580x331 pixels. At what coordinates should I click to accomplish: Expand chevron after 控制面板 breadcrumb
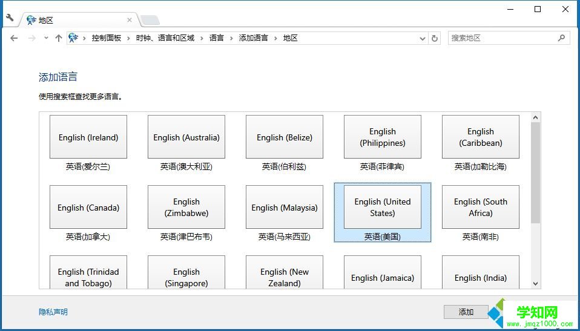(128, 38)
